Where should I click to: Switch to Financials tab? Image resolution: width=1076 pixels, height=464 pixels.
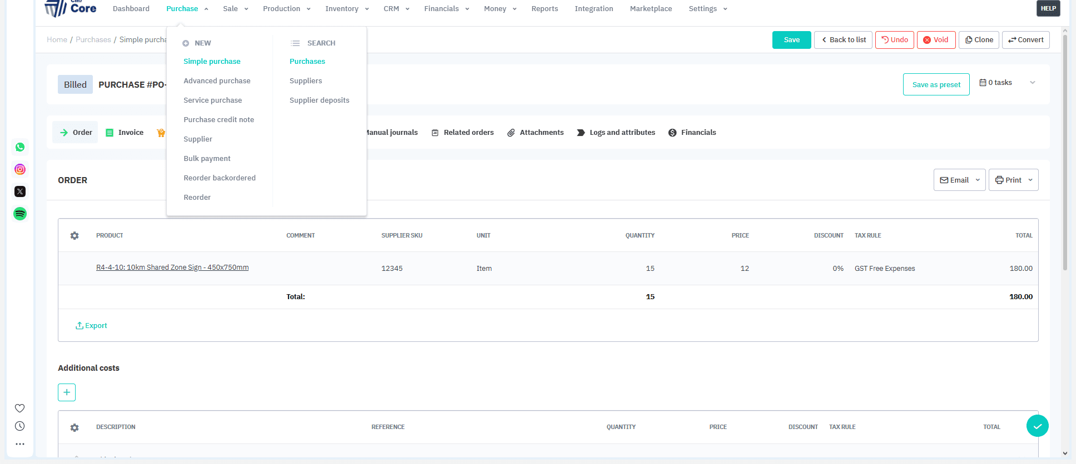coord(692,133)
